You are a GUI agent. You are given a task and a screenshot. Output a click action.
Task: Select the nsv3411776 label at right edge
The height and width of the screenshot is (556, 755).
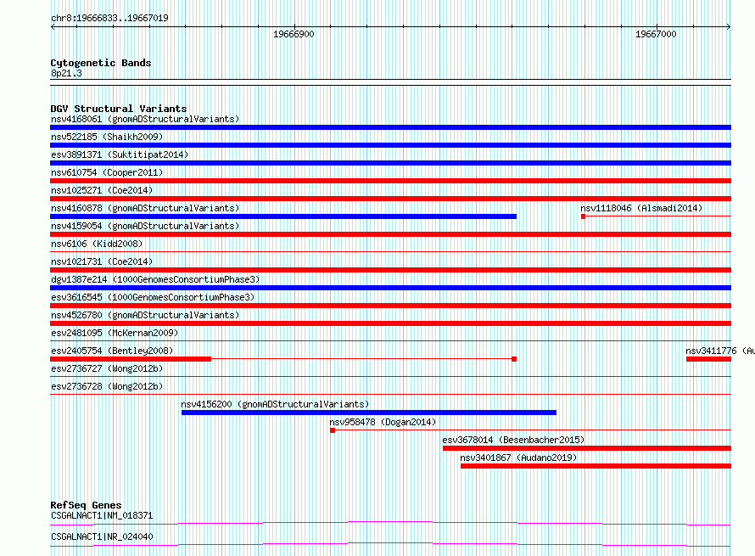[x=720, y=351]
